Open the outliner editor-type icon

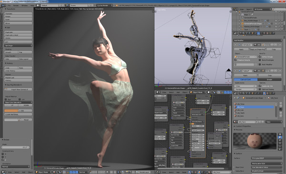tap(235, 9)
